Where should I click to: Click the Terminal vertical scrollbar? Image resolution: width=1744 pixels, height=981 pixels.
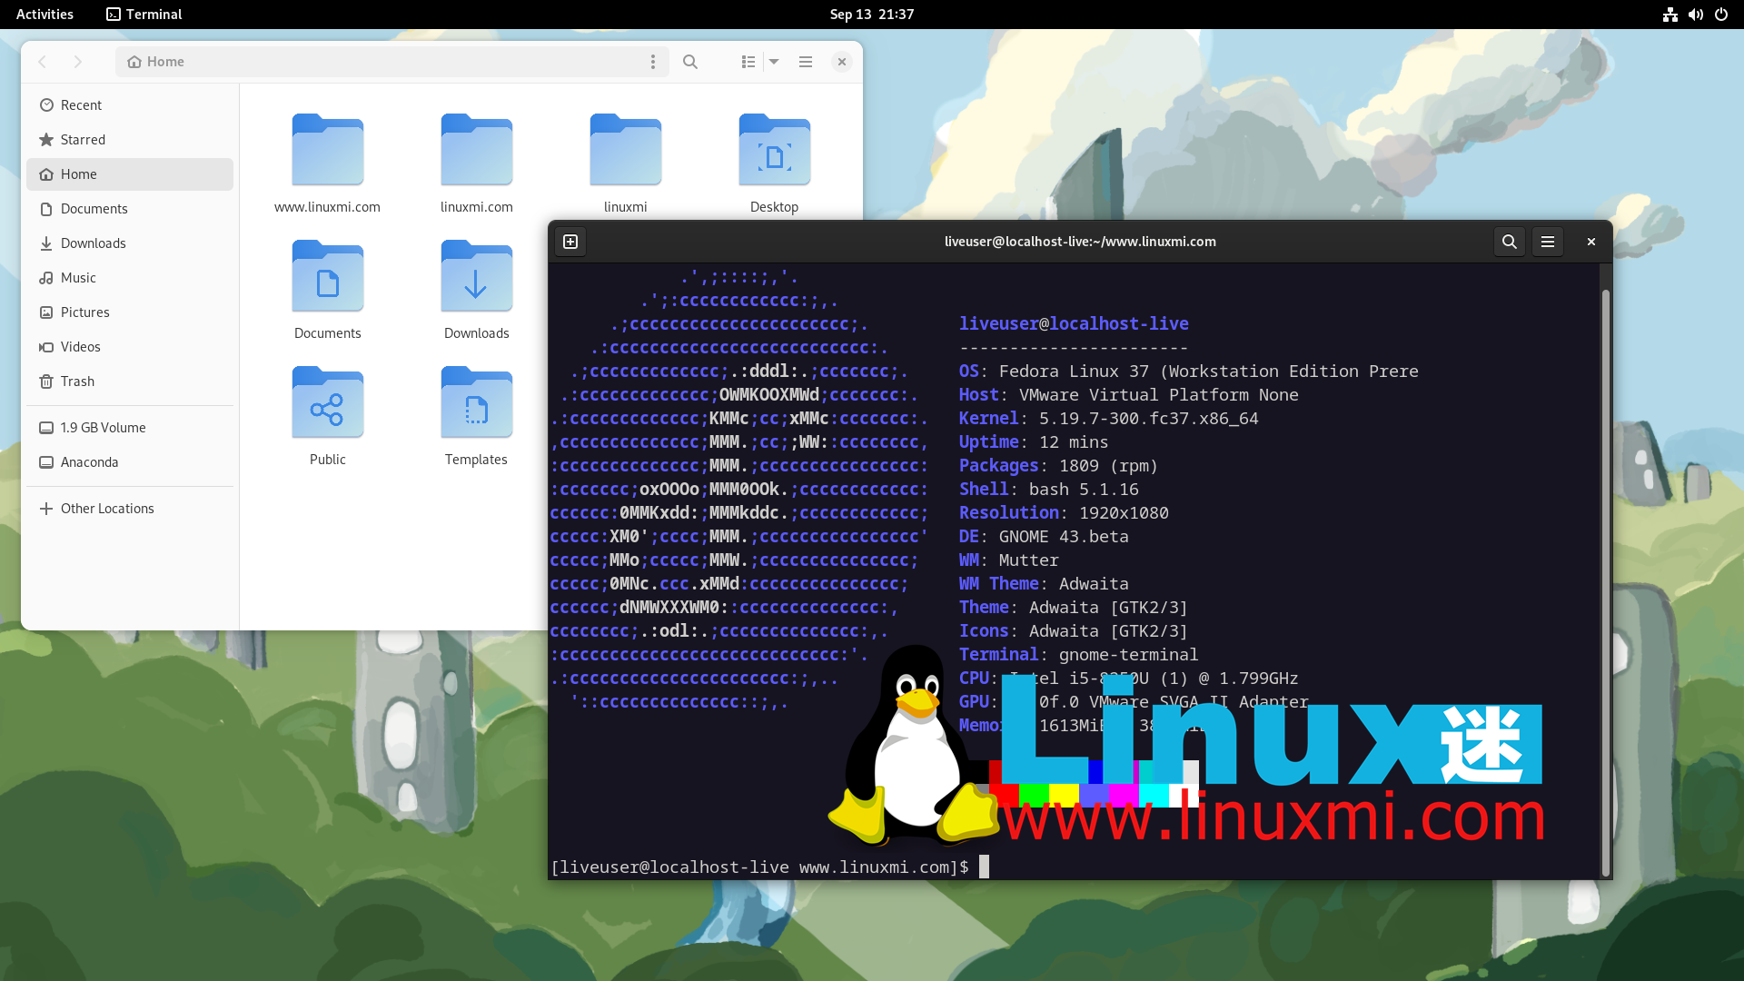point(1606,581)
